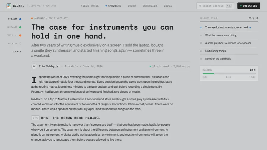
Task: Open the SIGNAL home link
Action: 15,6
